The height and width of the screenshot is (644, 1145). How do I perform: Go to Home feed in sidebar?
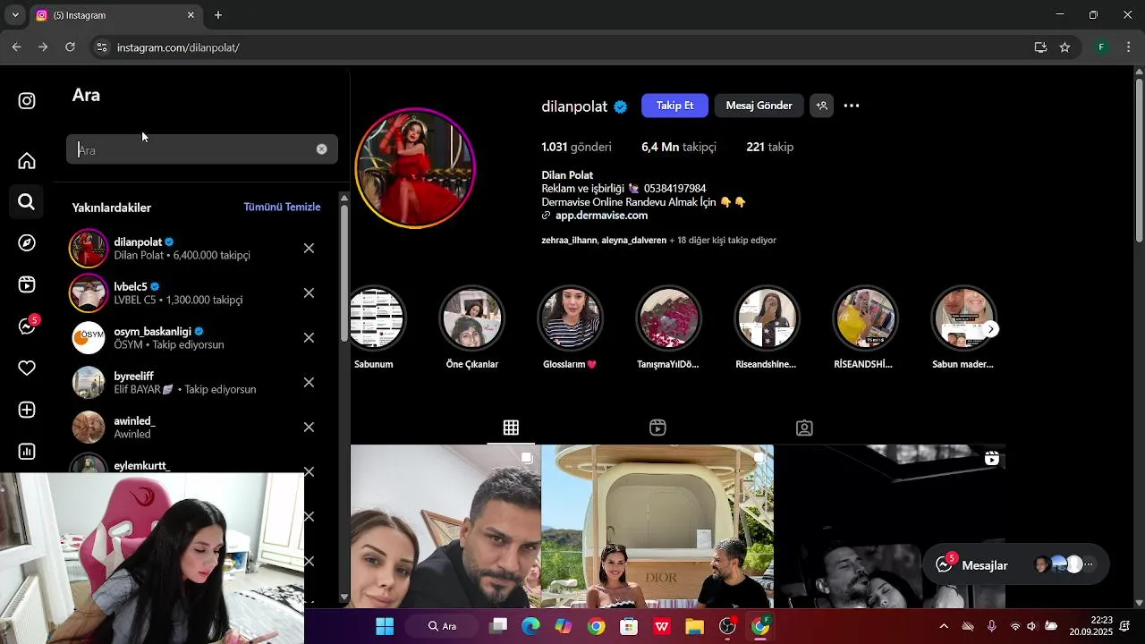27,161
